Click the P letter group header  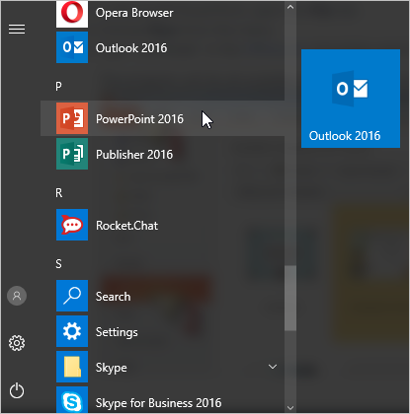58,87
